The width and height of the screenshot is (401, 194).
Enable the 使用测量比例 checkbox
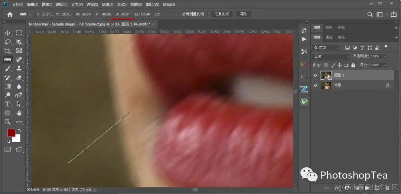(178, 14)
